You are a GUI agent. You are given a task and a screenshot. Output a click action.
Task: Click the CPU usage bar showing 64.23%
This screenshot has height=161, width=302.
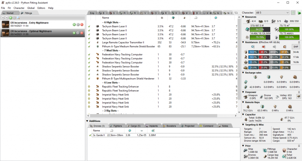coord(260,30)
